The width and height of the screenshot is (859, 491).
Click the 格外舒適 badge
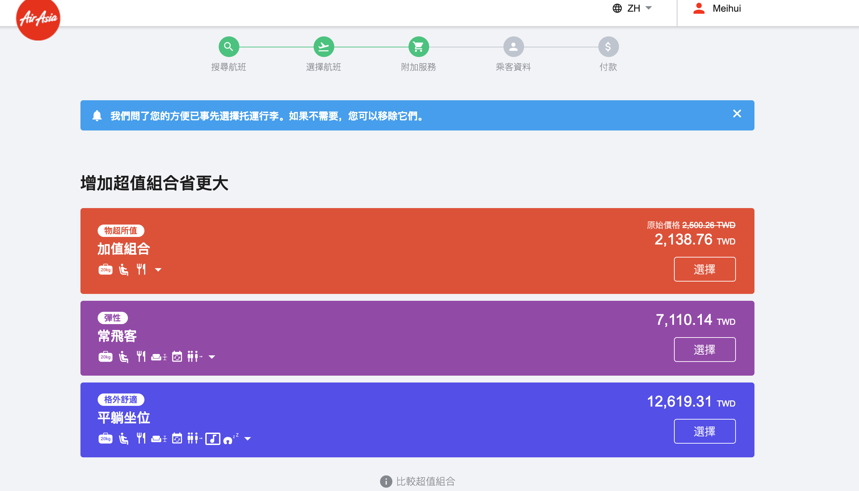point(121,399)
